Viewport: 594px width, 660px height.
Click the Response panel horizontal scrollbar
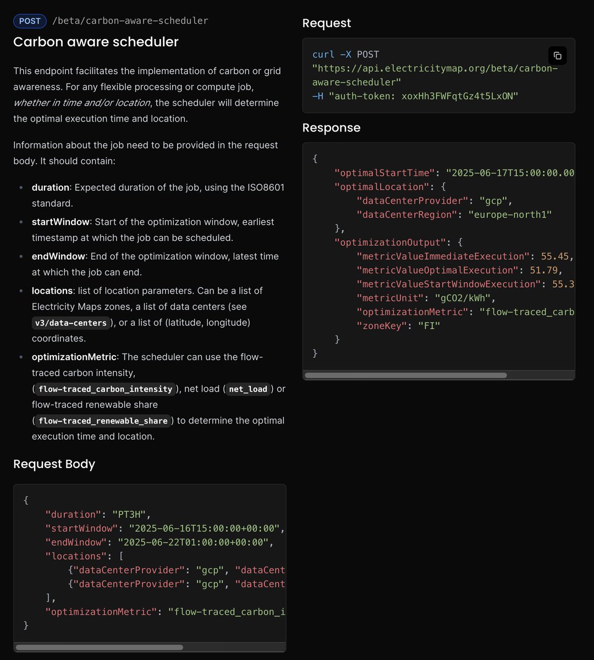(405, 375)
